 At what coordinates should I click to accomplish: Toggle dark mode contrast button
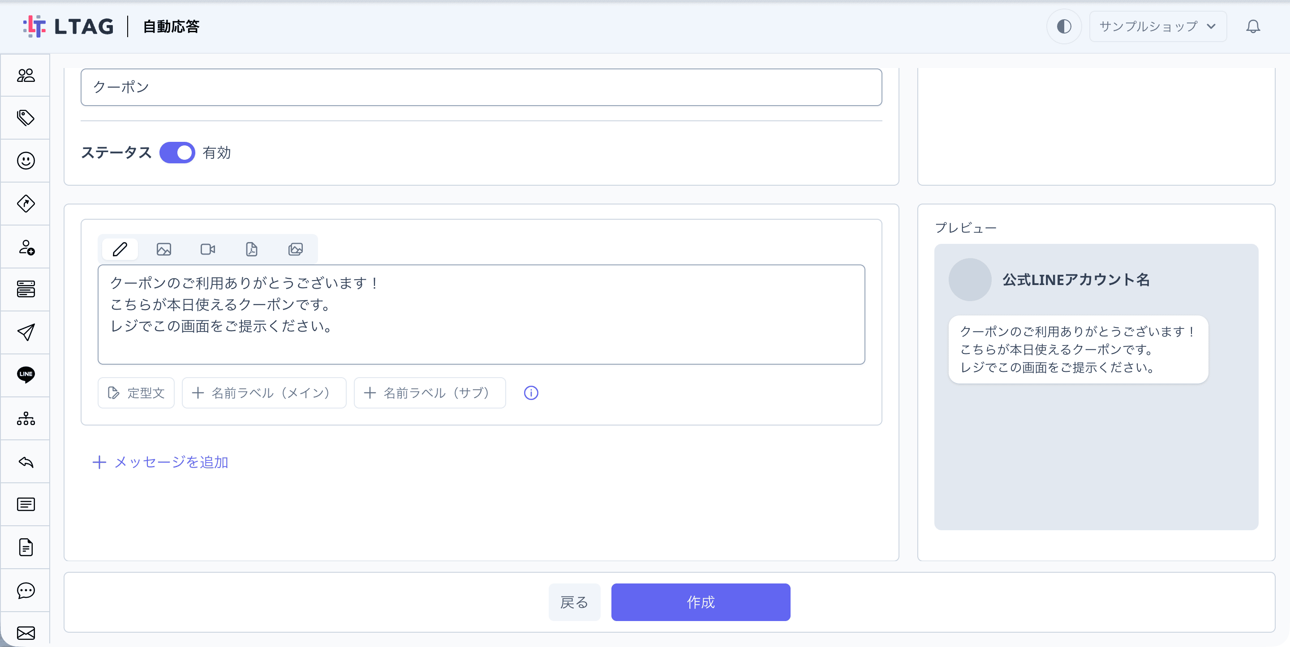(1064, 26)
